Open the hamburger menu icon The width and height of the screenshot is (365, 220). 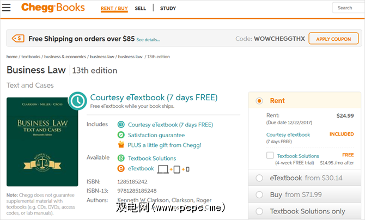pyautogui.click(x=8, y=8)
